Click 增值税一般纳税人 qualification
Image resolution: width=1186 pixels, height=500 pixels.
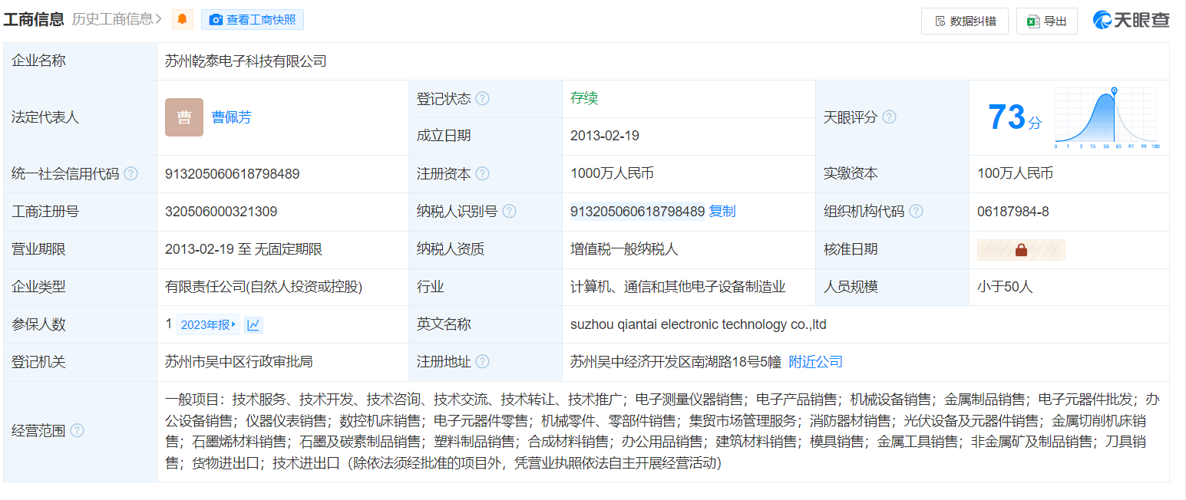(624, 249)
